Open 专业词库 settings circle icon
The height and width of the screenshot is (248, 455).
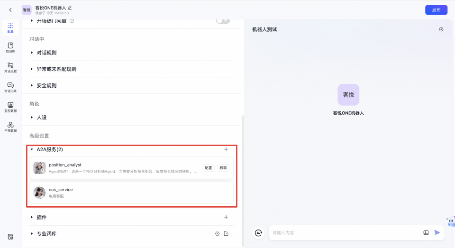coord(218,233)
